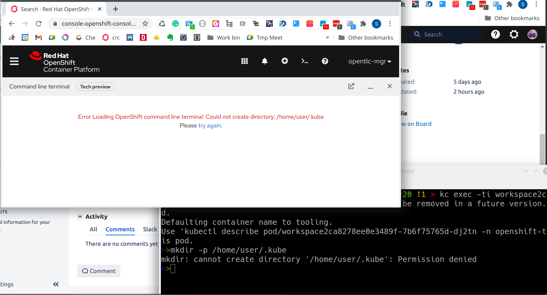547x295 pixels.
Task: Open background browser three-dot menu
Action: tap(536, 4)
